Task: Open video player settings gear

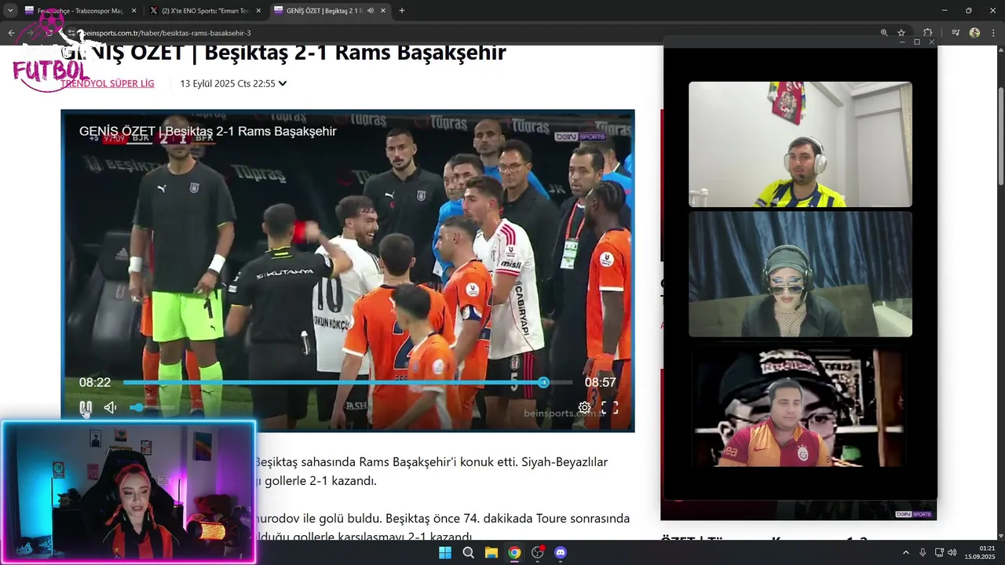Action: (585, 407)
